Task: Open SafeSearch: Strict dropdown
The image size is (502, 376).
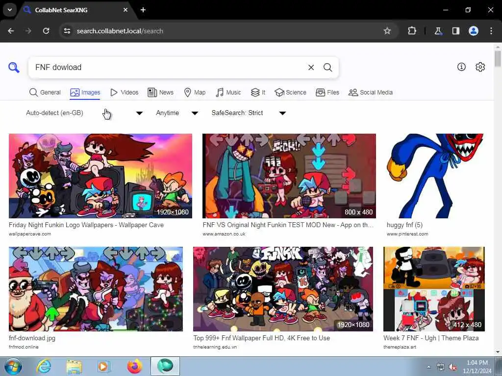Action: tap(249, 113)
